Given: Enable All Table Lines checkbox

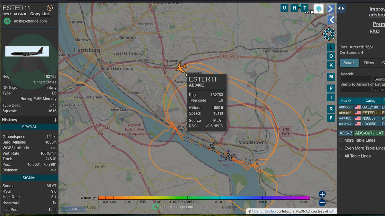Looking at the screenshot, I should tap(341, 156).
